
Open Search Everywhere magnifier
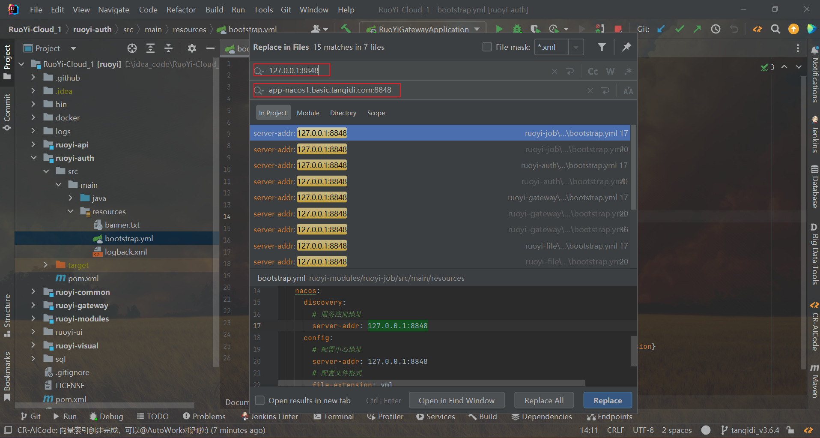(775, 29)
